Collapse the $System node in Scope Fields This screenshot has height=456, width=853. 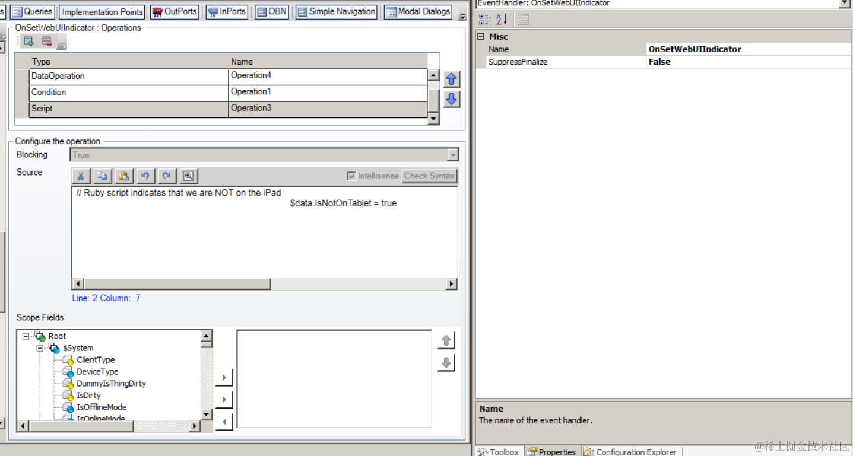tap(40, 348)
